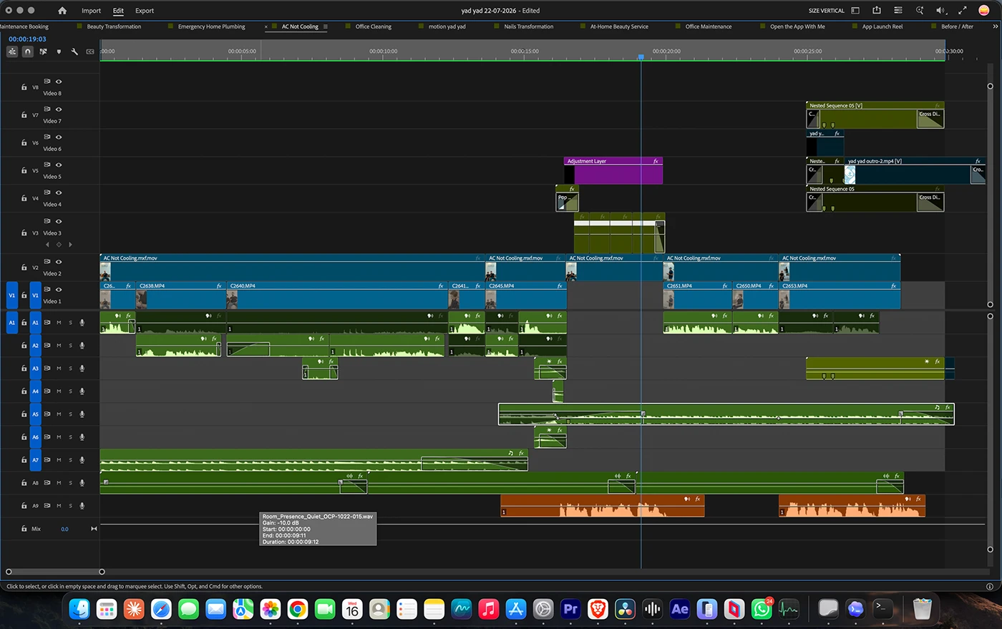Toggle insert sequences as nests button
The height and width of the screenshot is (629, 1002).
click(x=12, y=52)
